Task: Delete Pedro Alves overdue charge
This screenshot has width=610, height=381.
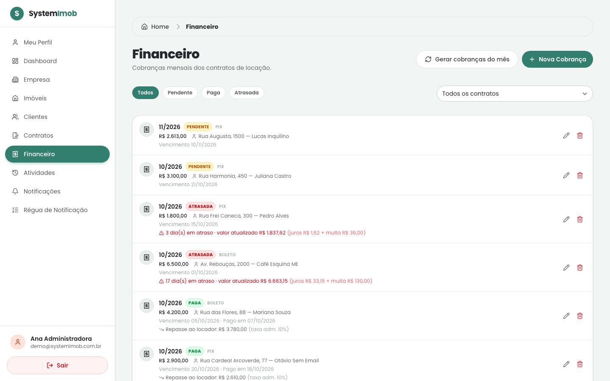Action: coord(580,219)
